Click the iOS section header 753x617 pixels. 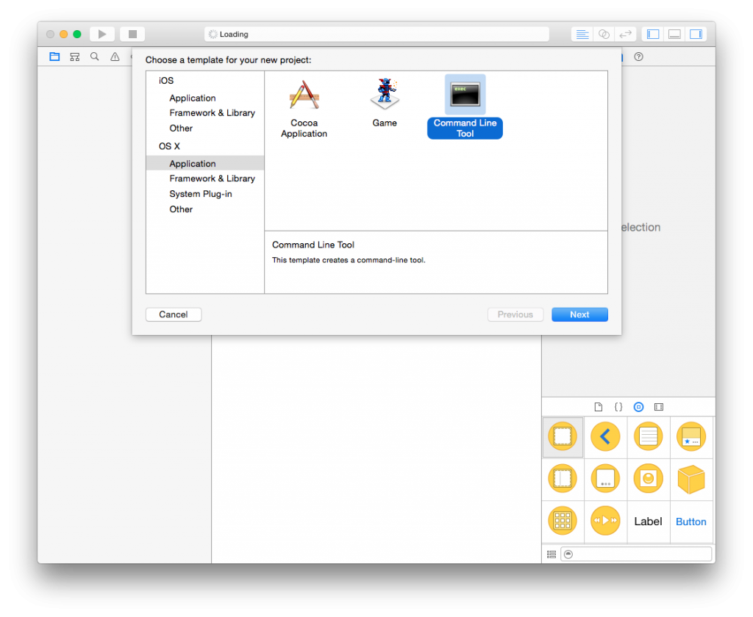(166, 81)
